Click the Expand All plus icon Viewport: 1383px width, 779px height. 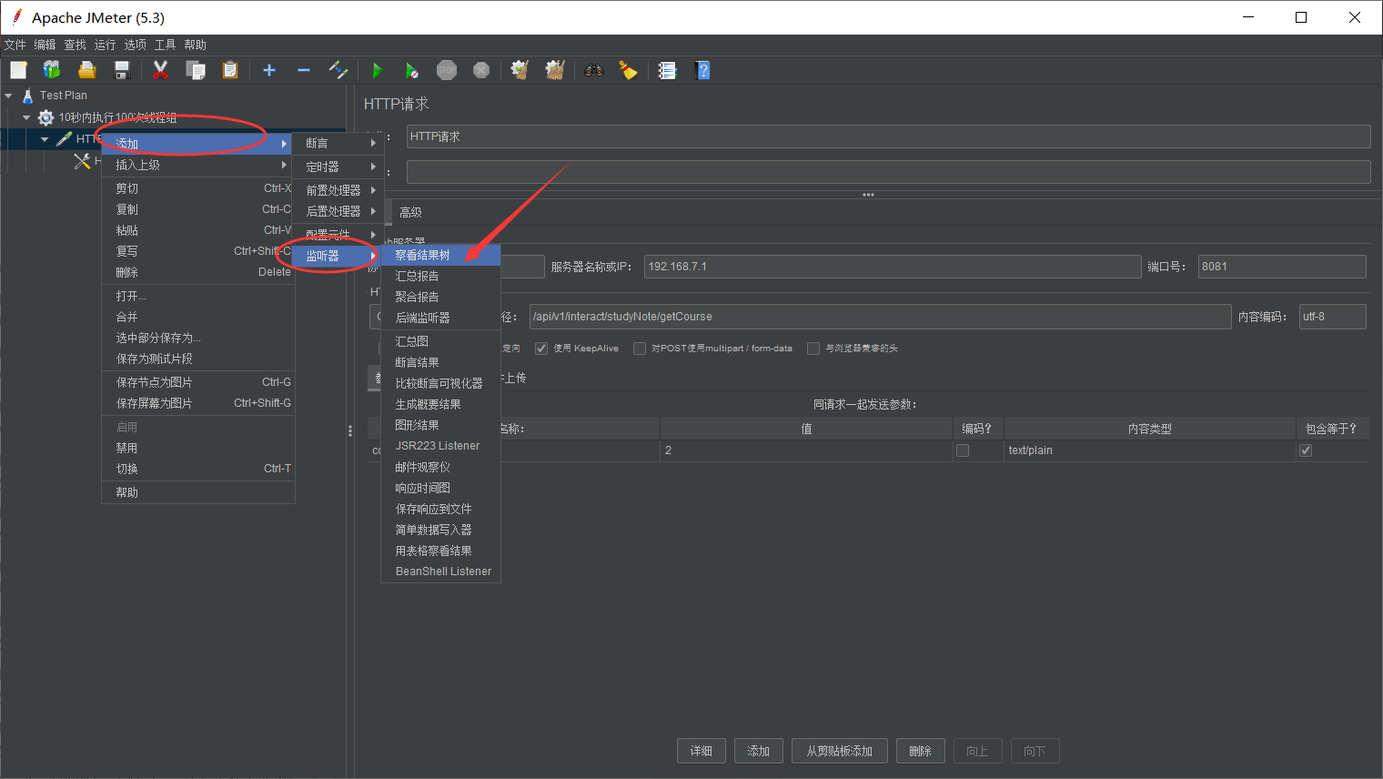269,70
